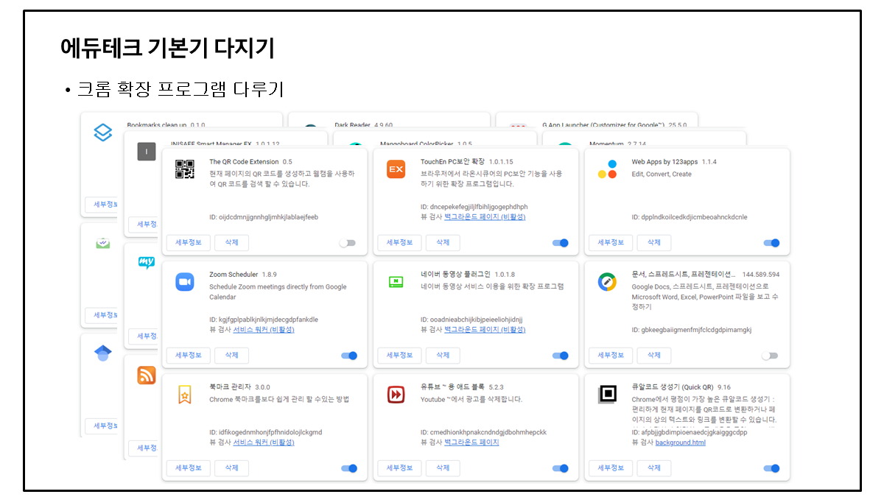Open 북마크 관리자 서비스 워커 (비활성) link

264,443
